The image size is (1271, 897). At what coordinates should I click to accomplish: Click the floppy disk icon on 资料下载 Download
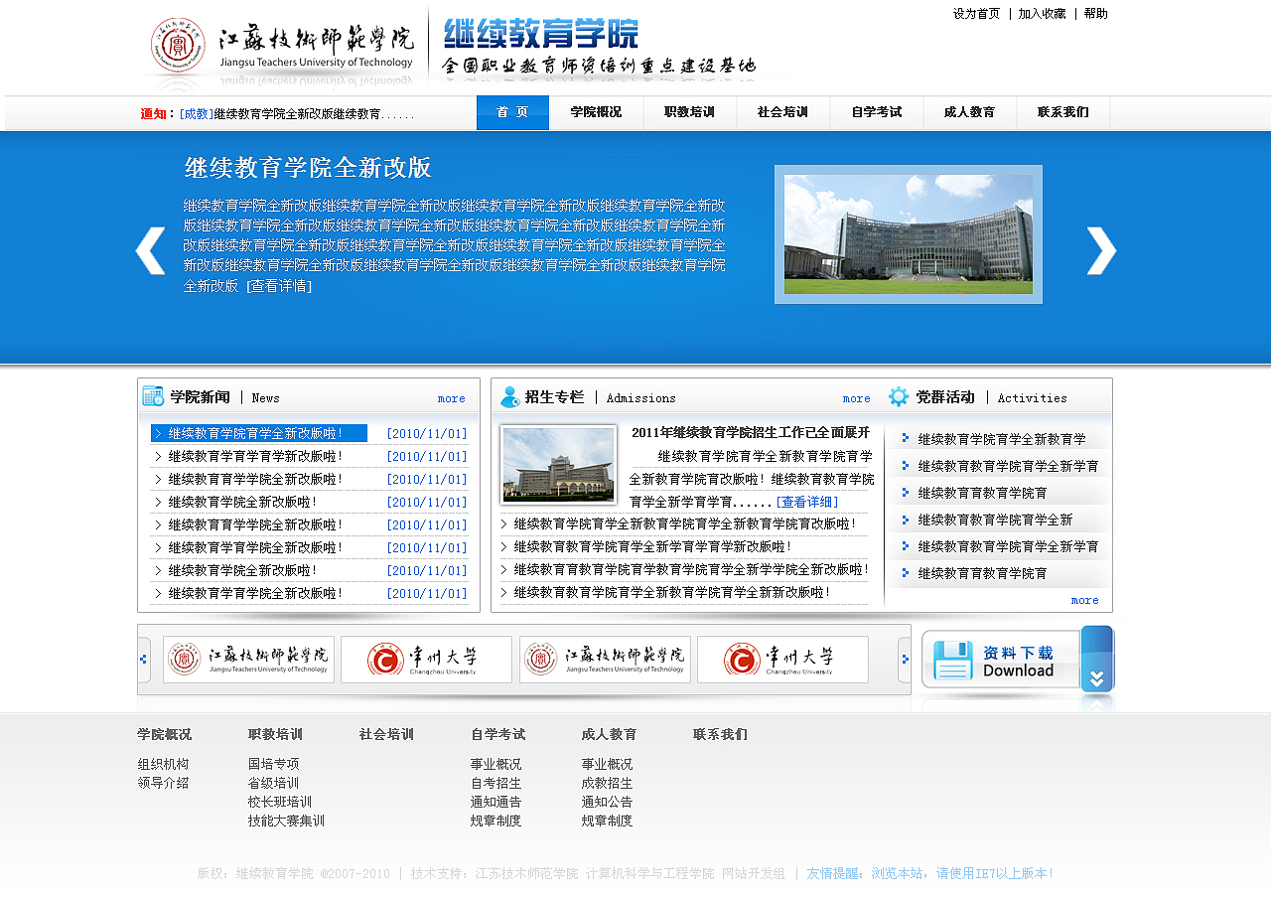point(953,659)
